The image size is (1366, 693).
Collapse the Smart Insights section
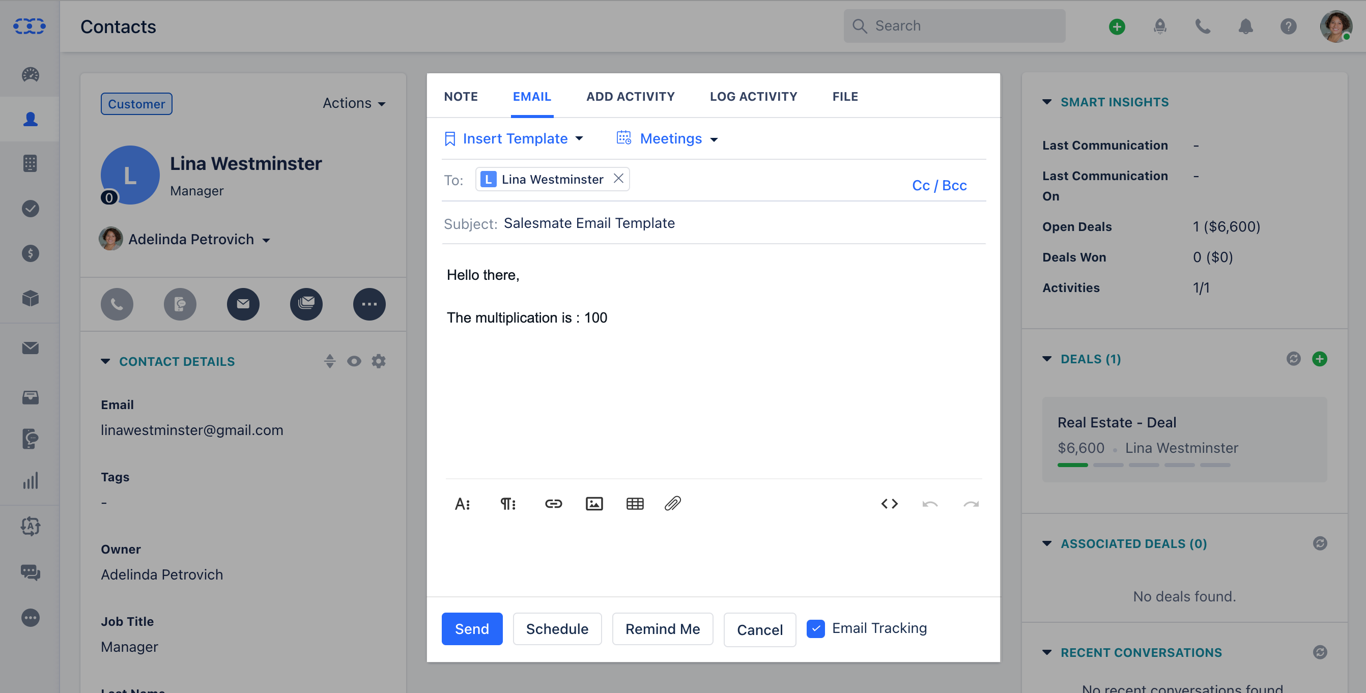[x=1047, y=102]
